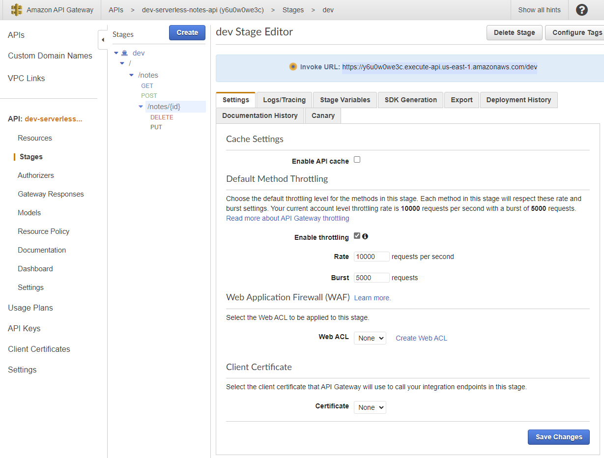The height and width of the screenshot is (458, 604).
Task: Open the Stage Variables tab
Action: tap(345, 100)
